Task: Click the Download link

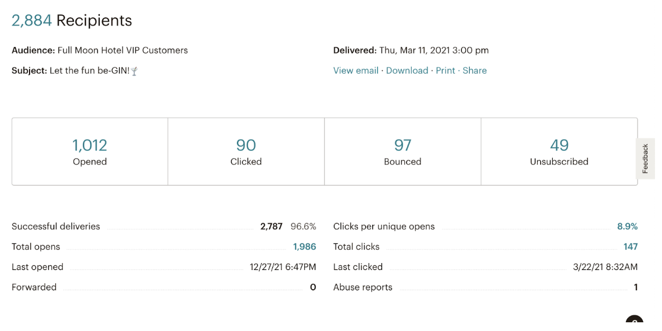Action: [x=407, y=71]
